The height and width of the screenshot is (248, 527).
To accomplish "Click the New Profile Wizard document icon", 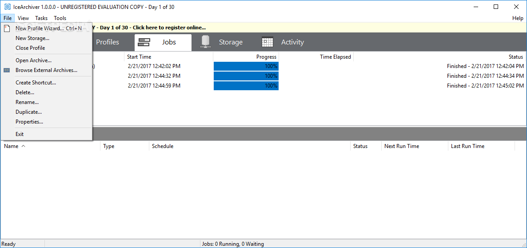I will point(7,28).
